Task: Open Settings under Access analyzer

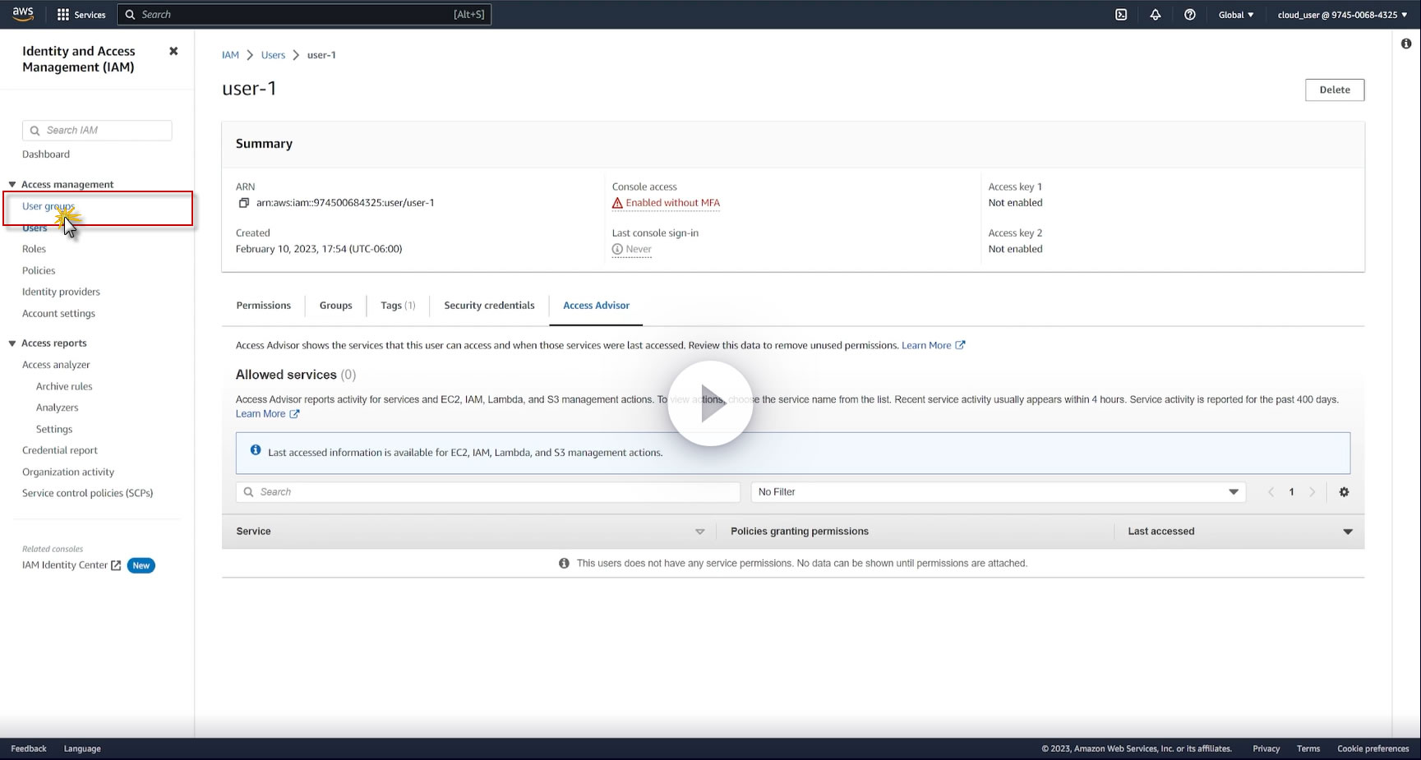Action: click(54, 429)
